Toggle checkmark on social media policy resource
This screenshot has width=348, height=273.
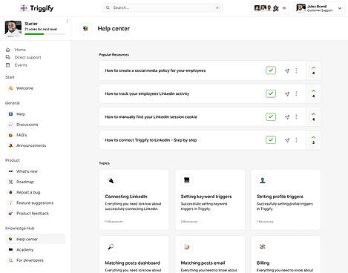tap(271, 70)
